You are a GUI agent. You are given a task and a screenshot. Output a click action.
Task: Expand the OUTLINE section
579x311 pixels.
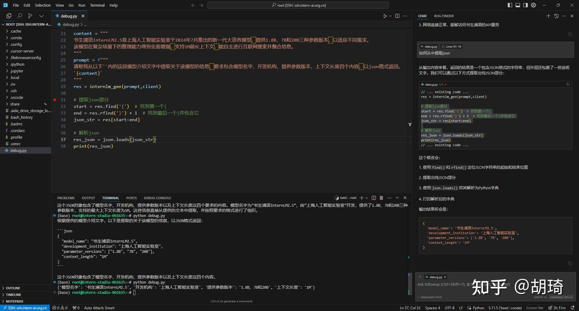25,288
